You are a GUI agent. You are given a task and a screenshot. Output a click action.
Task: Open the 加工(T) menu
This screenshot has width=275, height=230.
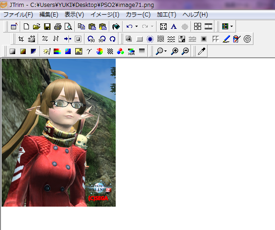click(166, 15)
